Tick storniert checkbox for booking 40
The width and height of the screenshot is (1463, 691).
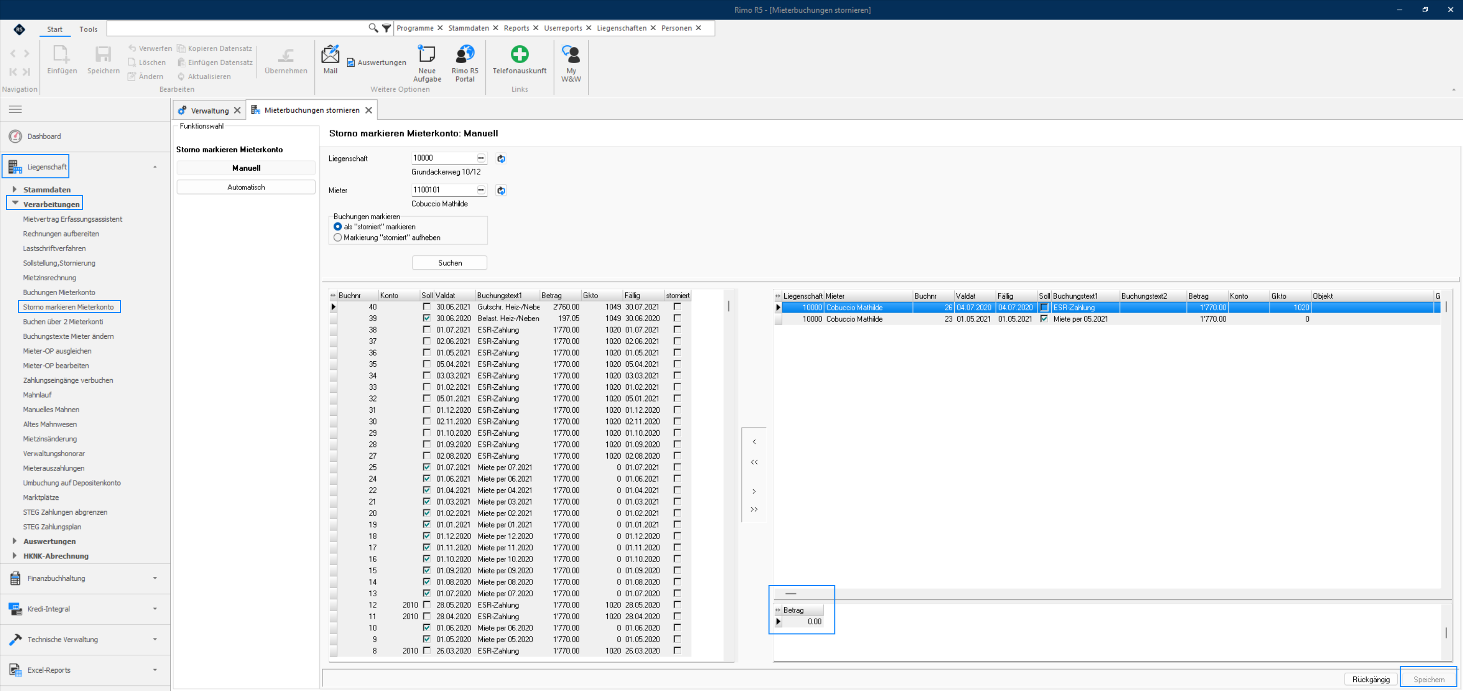(677, 306)
